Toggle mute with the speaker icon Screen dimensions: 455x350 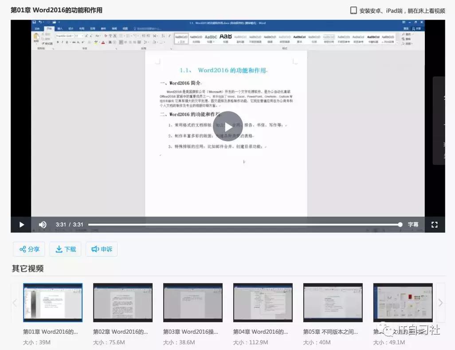pos(43,224)
